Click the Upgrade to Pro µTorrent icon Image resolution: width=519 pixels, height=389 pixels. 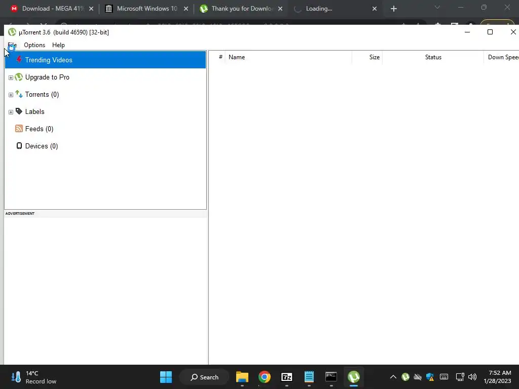[x=19, y=77]
